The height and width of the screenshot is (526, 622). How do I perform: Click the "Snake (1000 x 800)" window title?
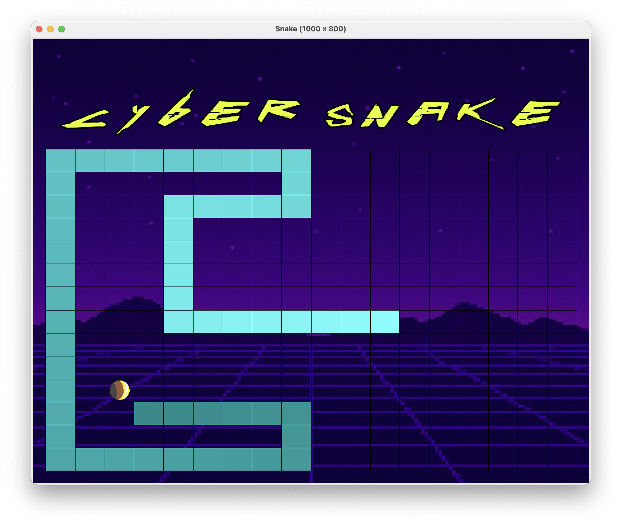(310, 29)
